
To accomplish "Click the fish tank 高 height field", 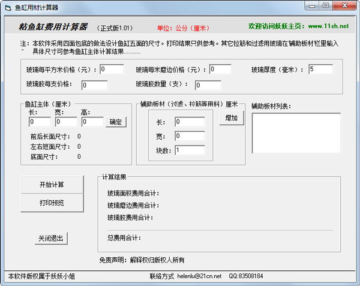I will click(x=92, y=122).
